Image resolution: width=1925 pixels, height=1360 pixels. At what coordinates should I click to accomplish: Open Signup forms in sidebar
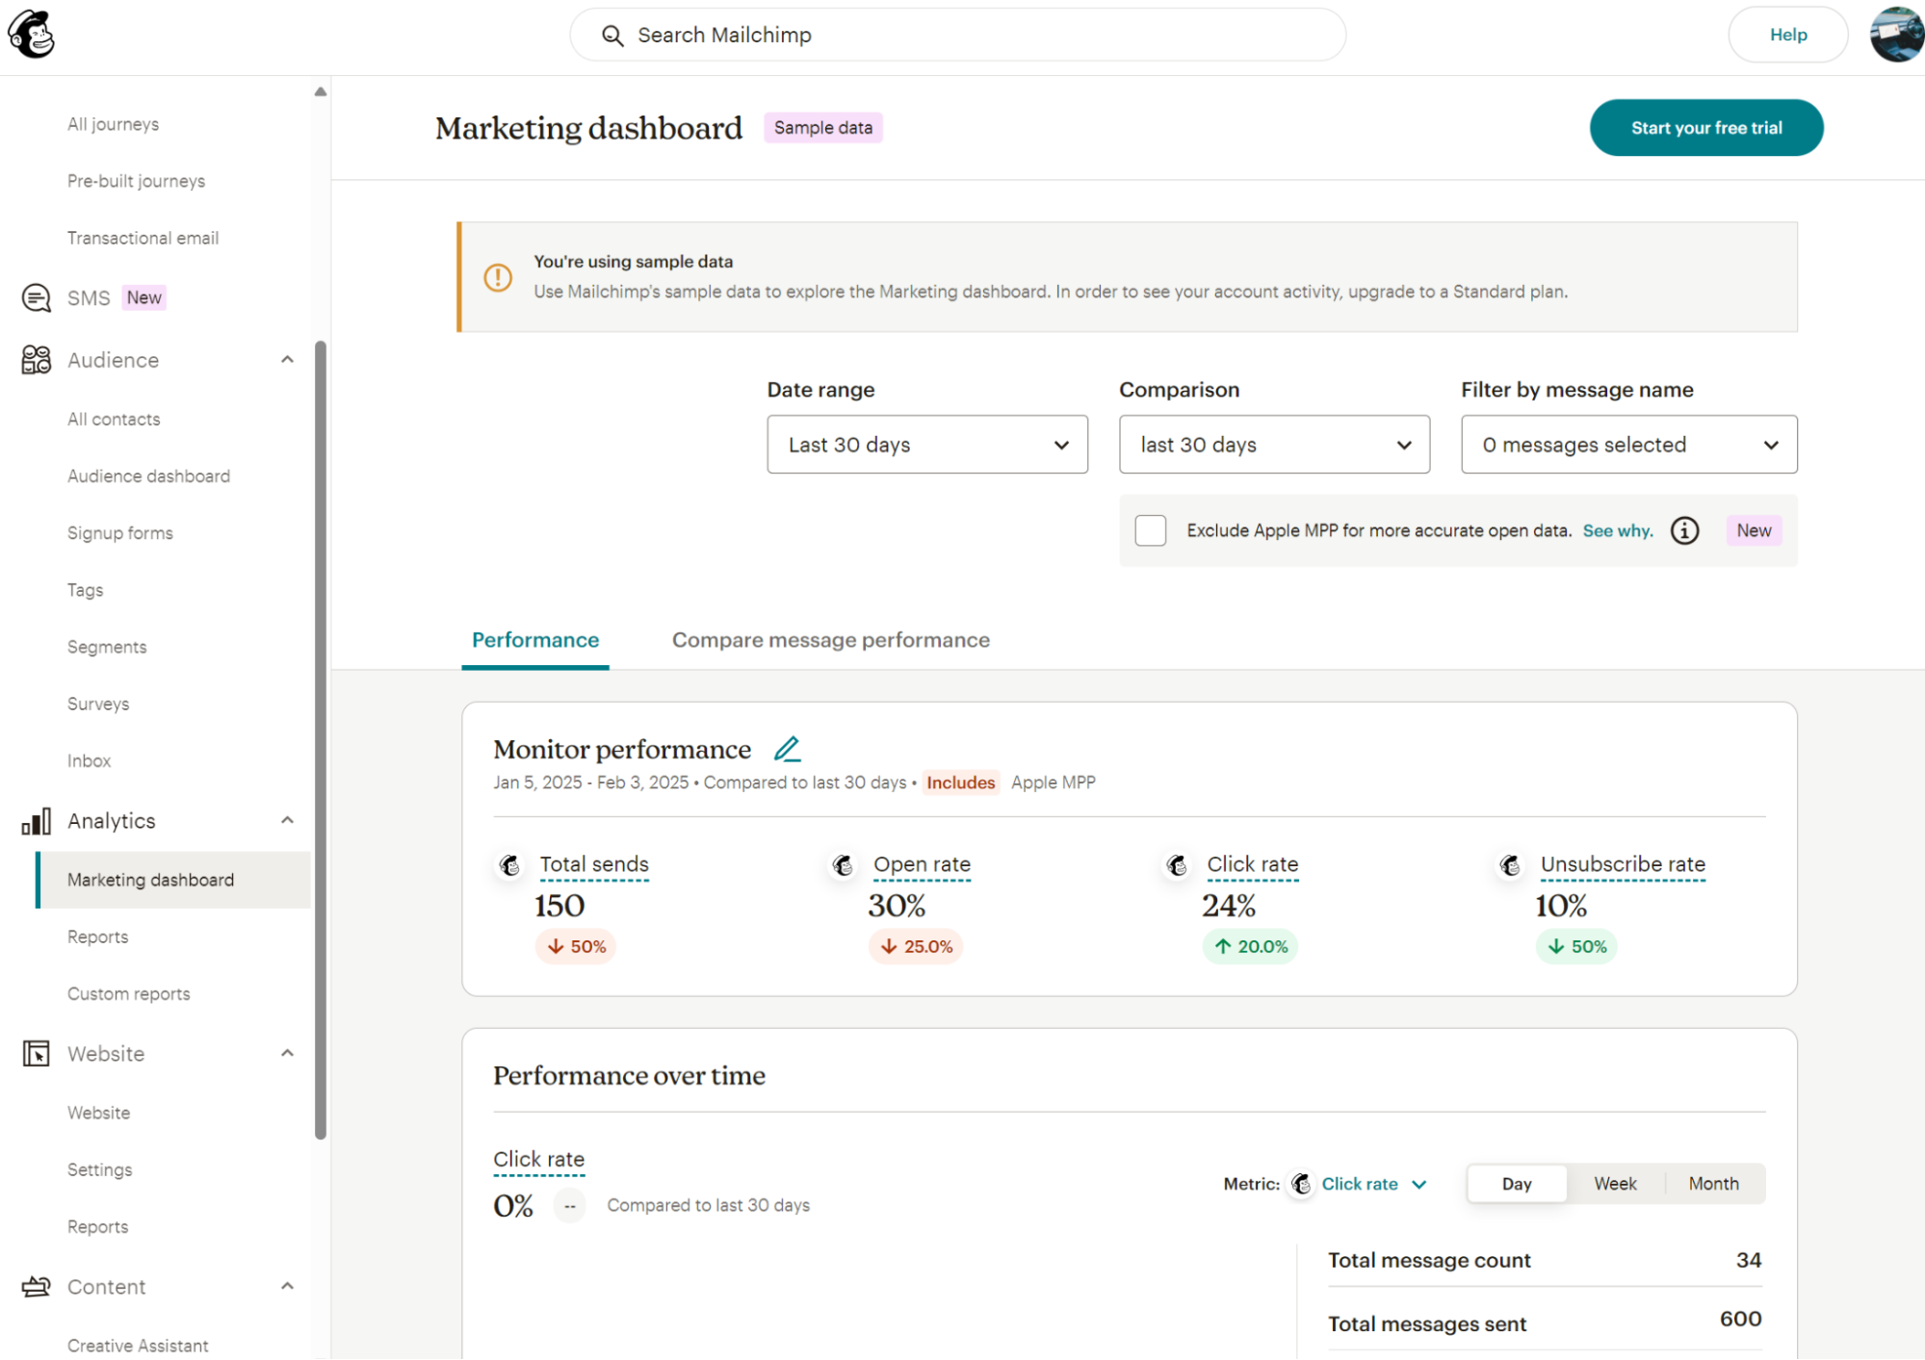tap(120, 533)
